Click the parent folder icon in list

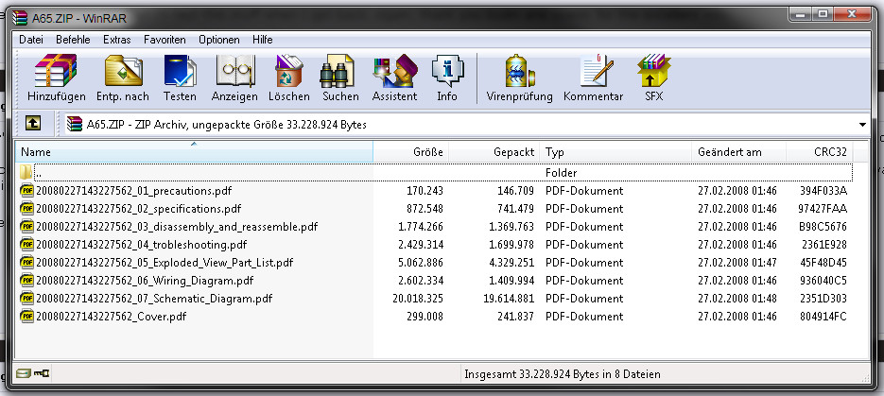pos(26,172)
